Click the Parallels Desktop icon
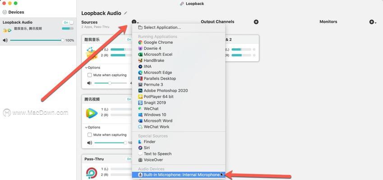Viewport: 383px width, 180px height. (x=140, y=78)
